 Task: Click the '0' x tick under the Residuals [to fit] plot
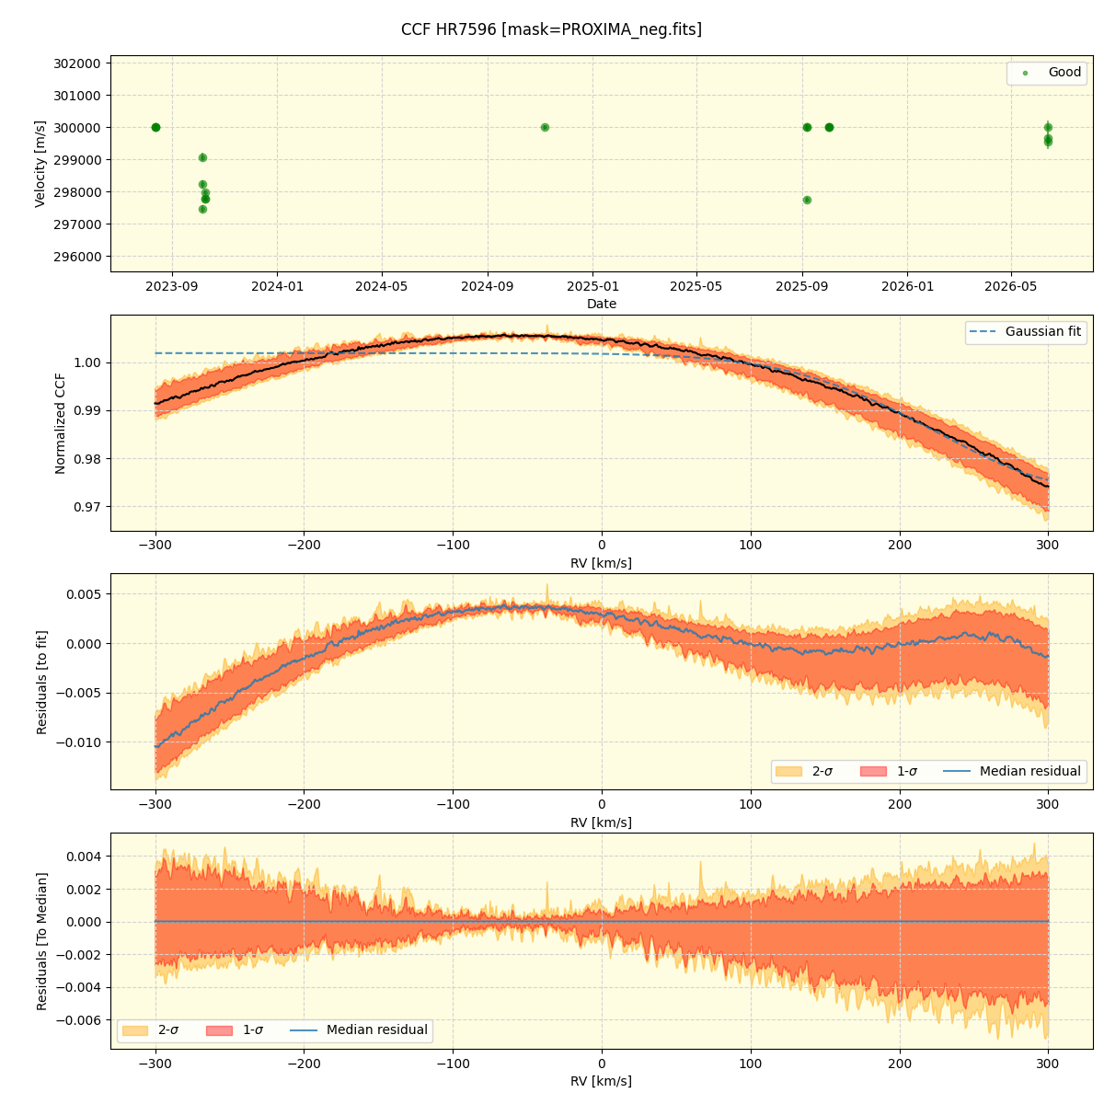pos(602,806)
